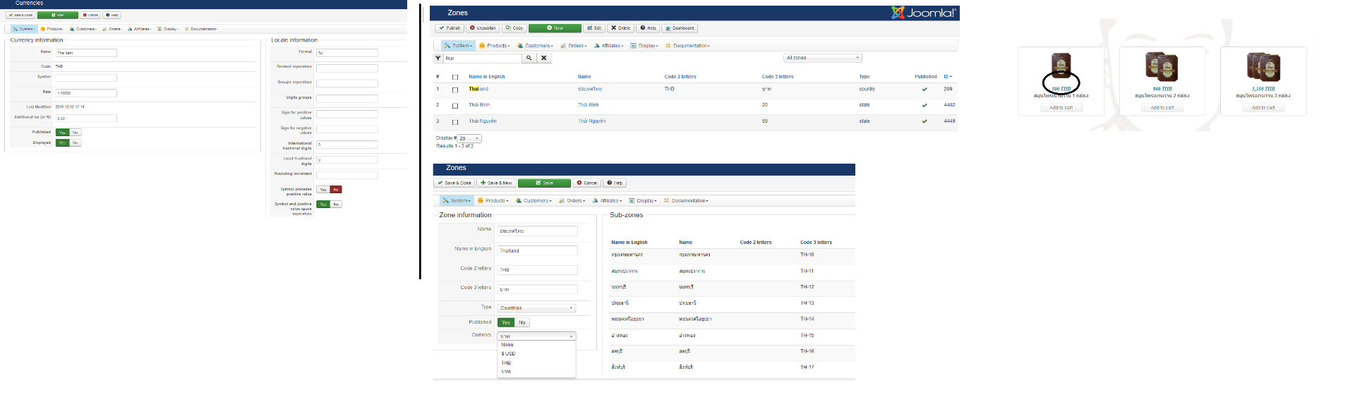1355x402 pixels.
Task: Open the Products menu in Zones list
Action: click(494, 46)
